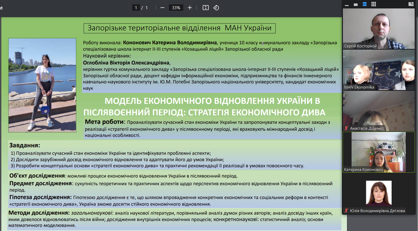This screenshot has width=418, height=231.
Task: Click Юлія Дятлова's profile photo
Action: click(379, 193)
